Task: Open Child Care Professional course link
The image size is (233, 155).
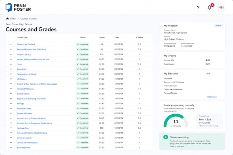Action: pos(27,143)
